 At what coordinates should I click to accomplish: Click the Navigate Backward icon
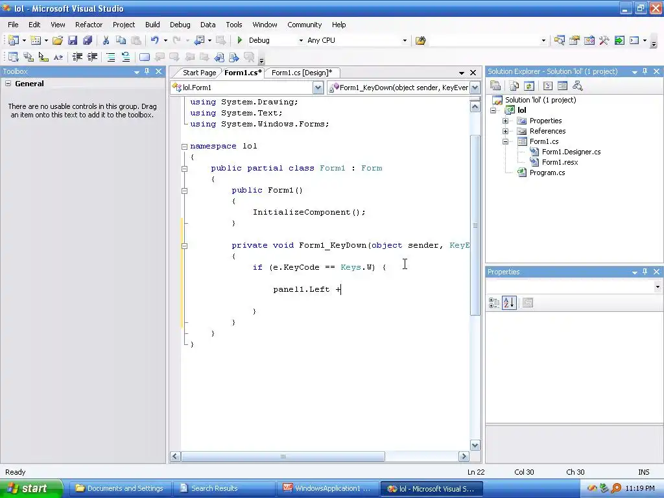click(199, 40)
